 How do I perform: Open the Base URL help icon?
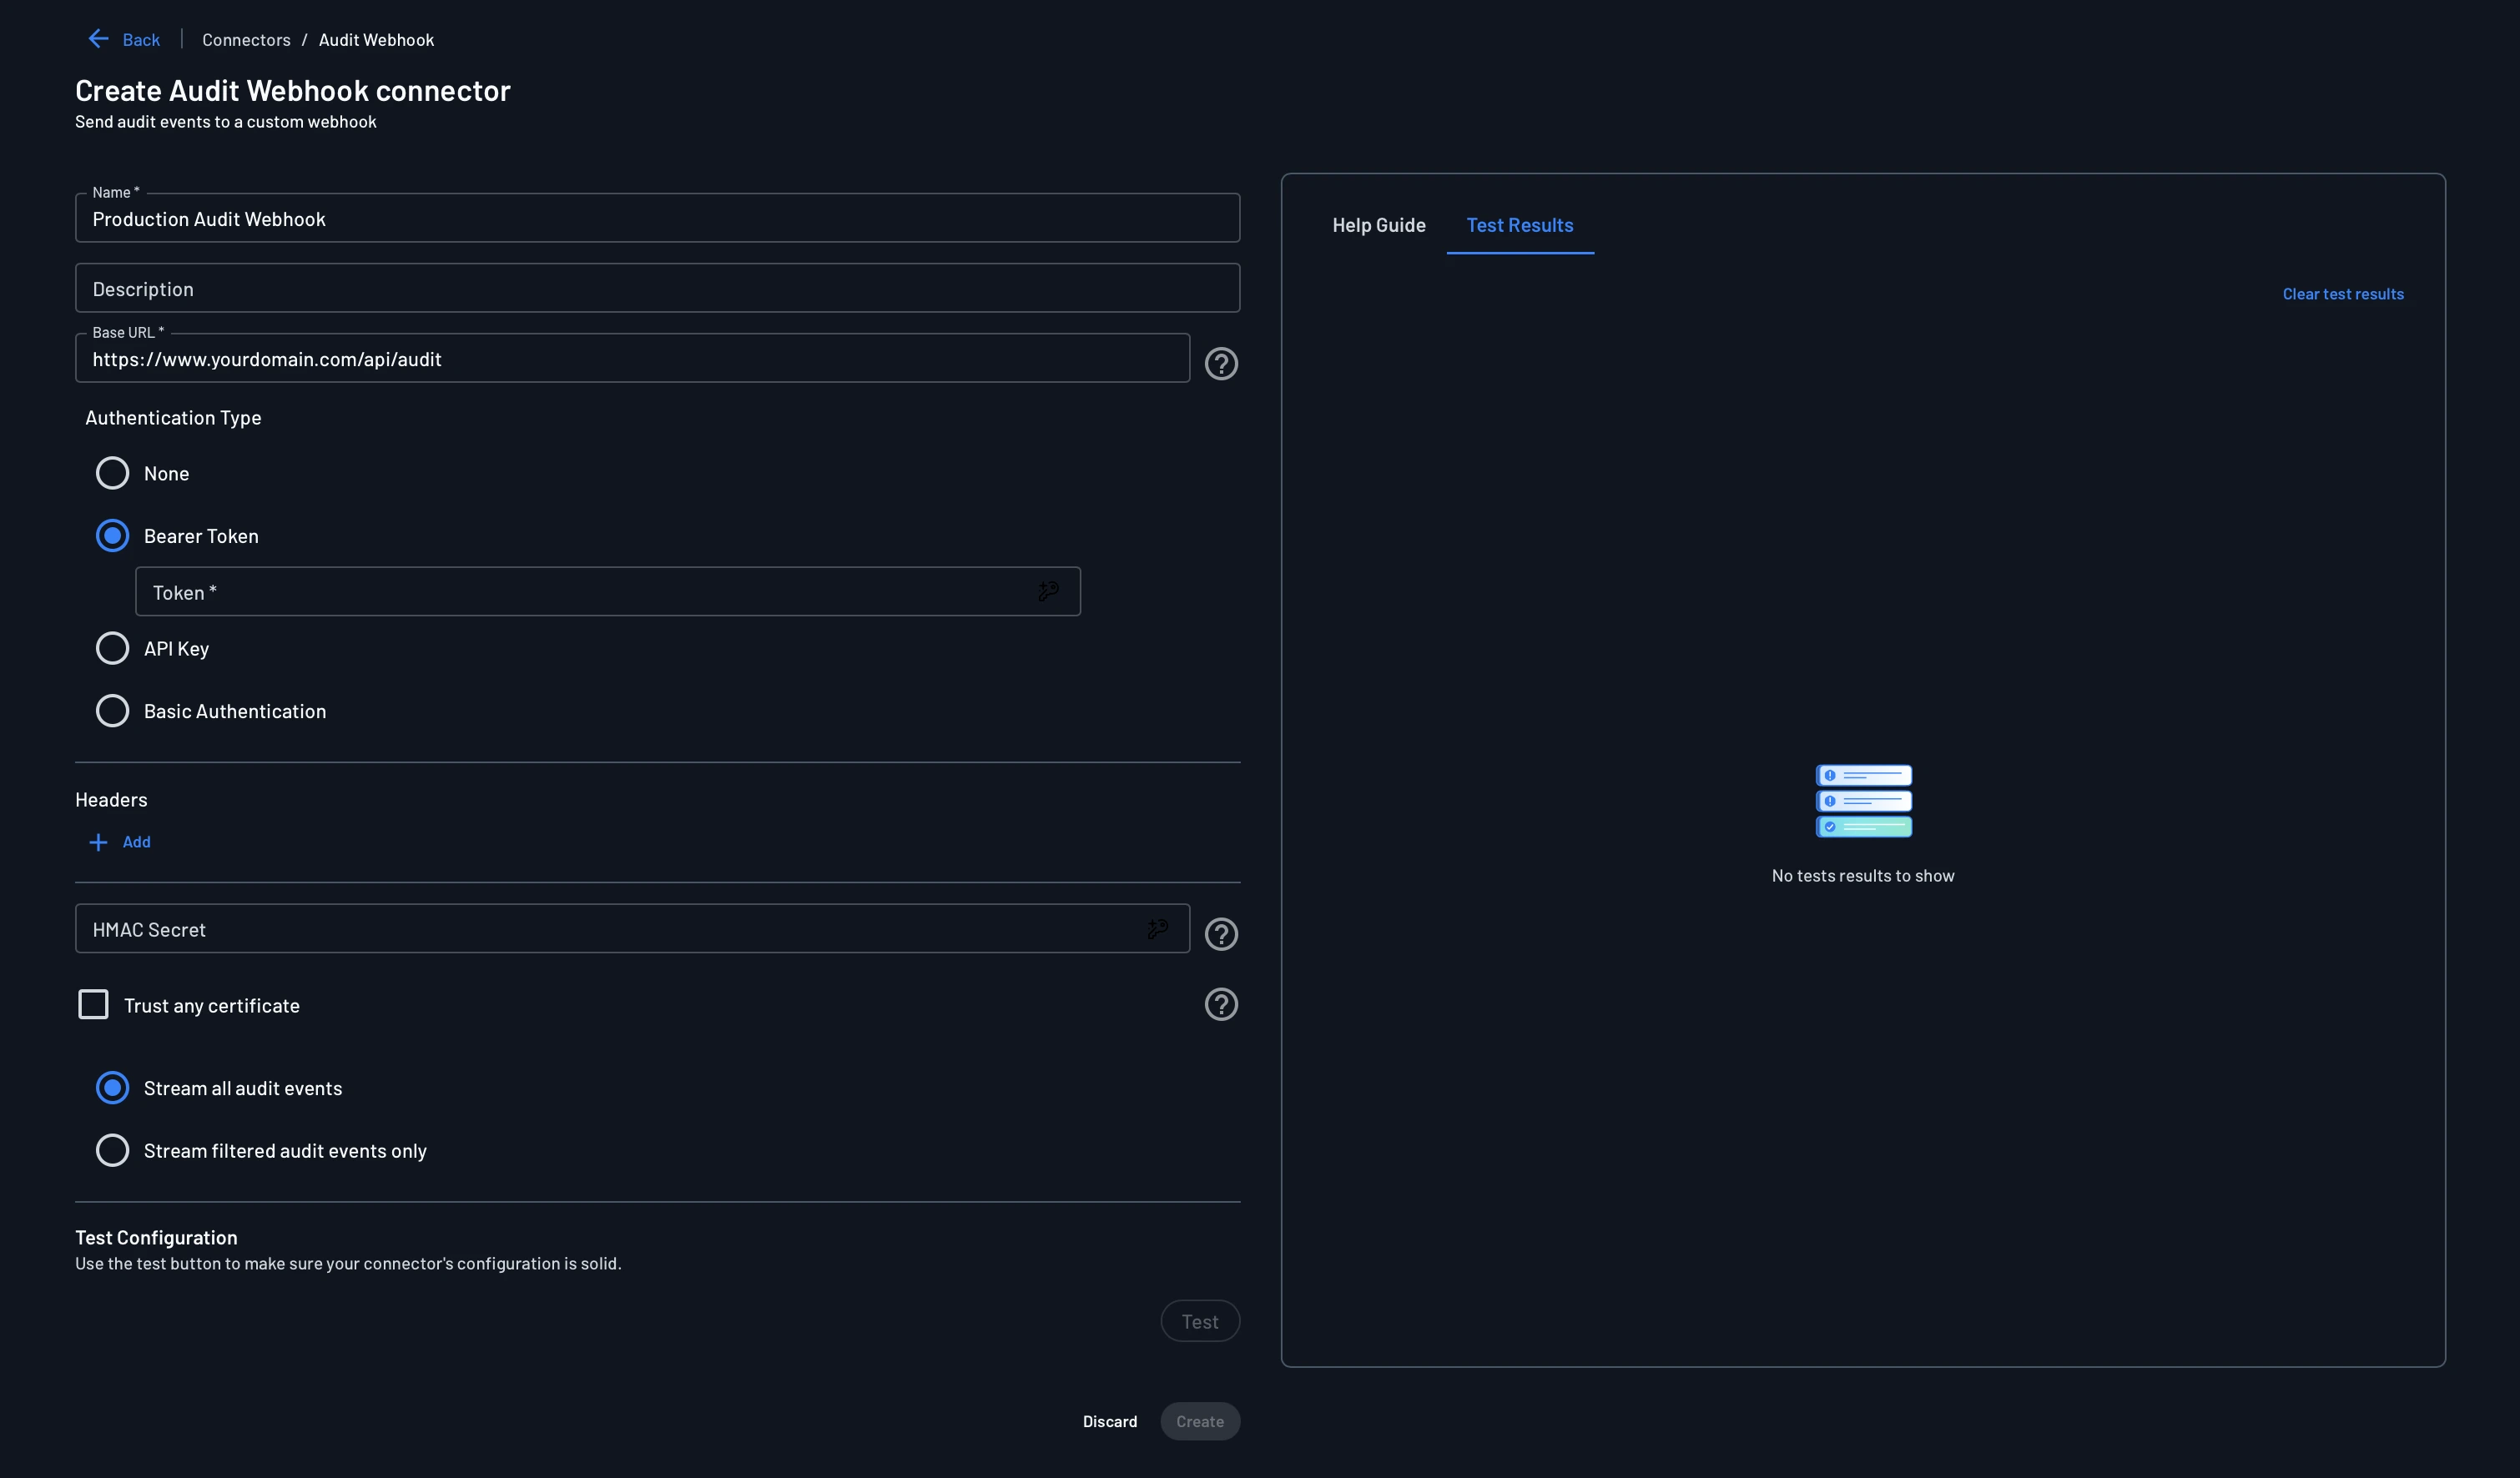(x=1221, y=364)
